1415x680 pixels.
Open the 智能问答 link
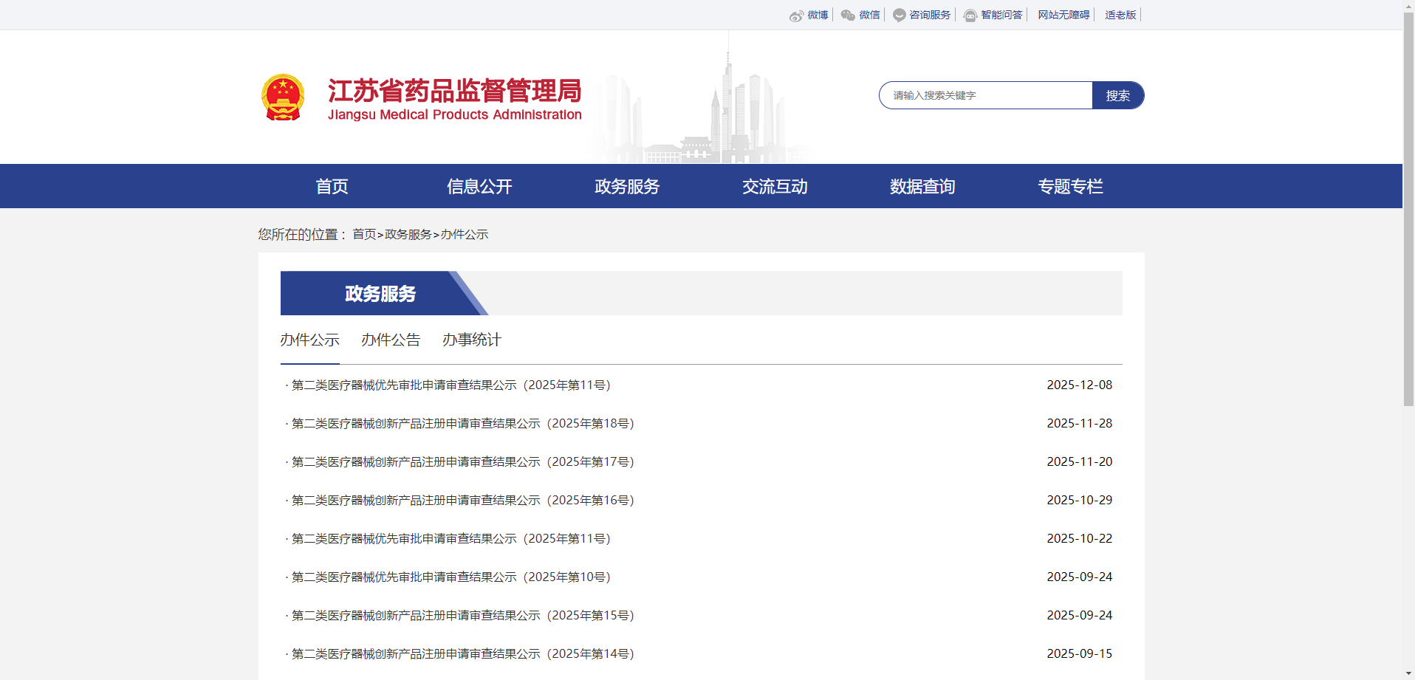point(1001,15)
